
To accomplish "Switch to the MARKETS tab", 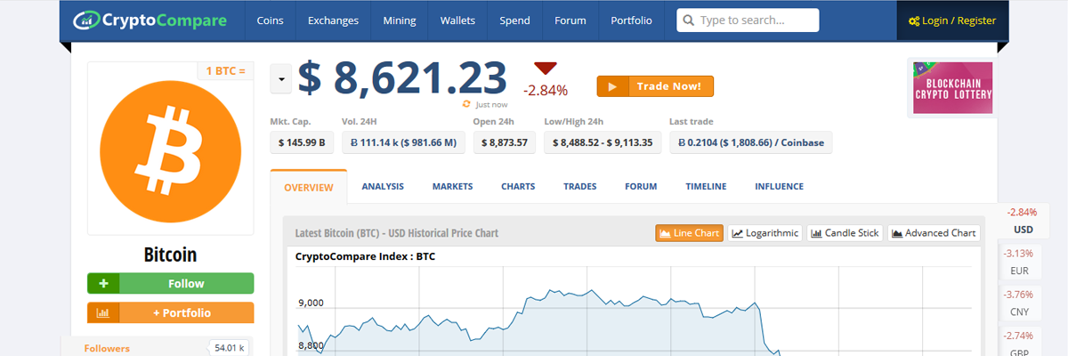I will point(452,187).
